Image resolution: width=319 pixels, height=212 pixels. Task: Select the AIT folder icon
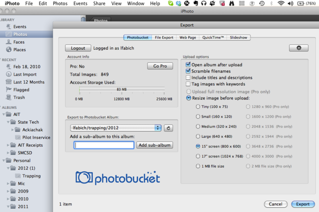8,114
